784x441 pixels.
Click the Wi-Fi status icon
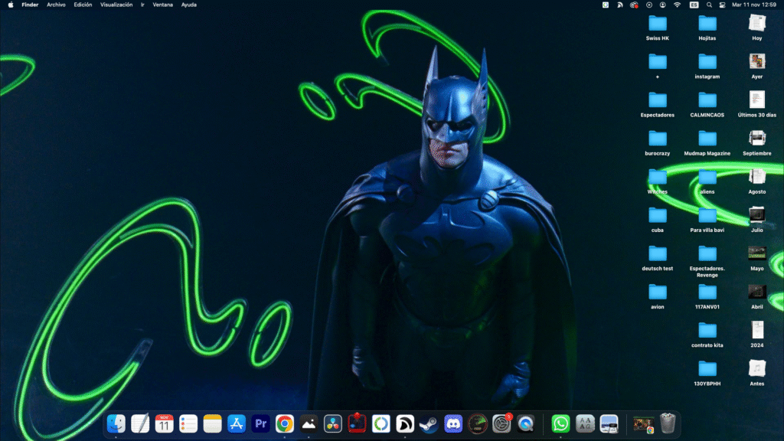coord(677,5)
